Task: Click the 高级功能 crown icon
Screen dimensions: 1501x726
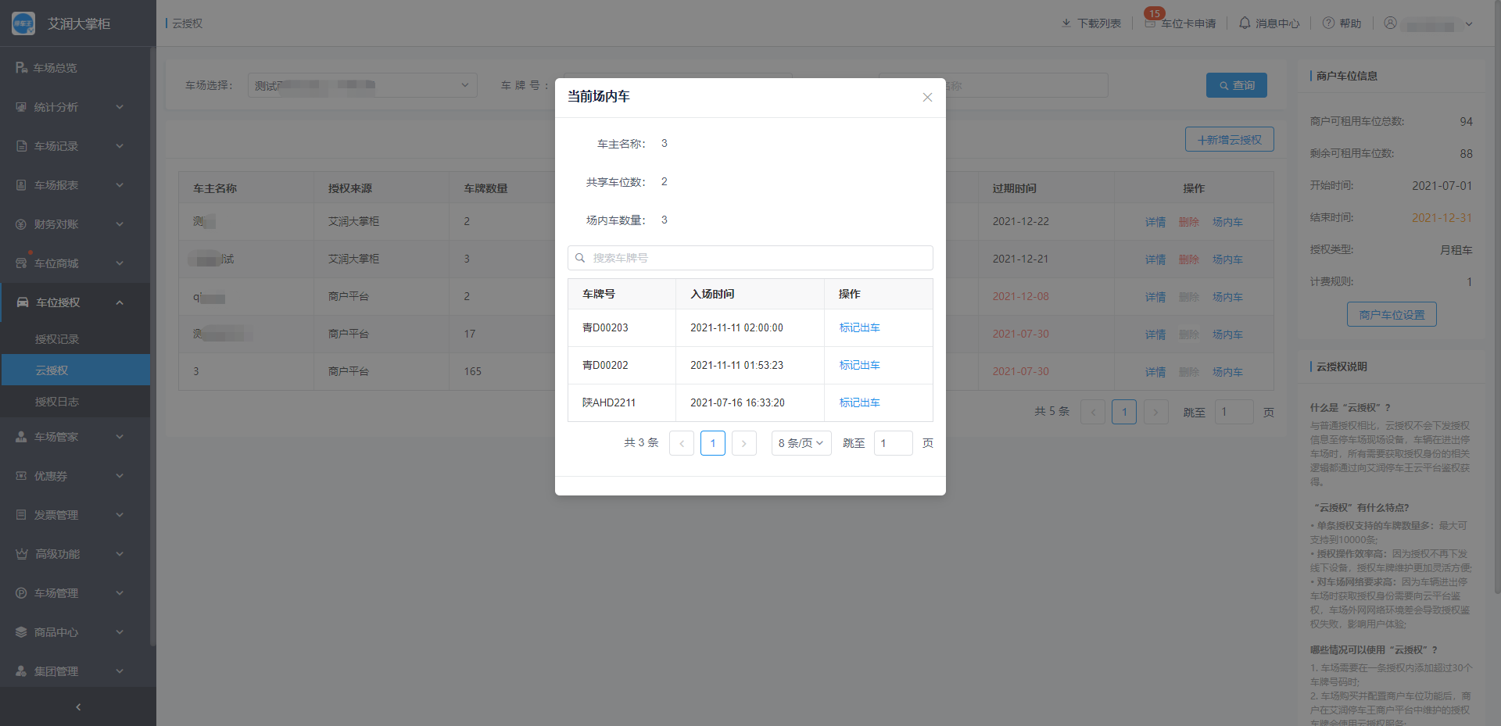Action: coord(22,554)
